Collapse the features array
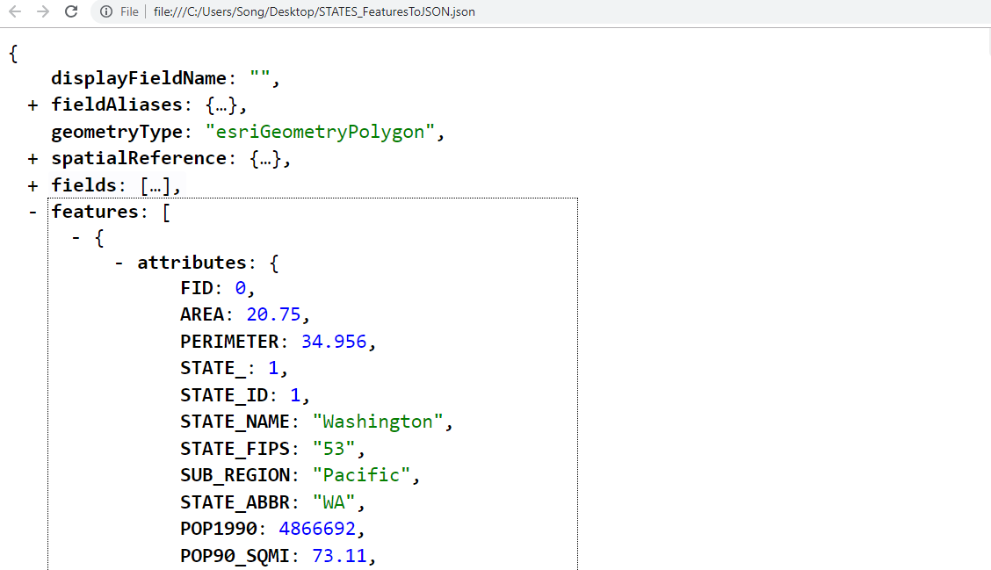This screenshot has height=570, width=991. click(33, 211)
